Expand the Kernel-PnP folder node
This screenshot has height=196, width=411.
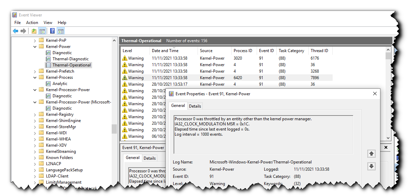(x=35, y=40)
